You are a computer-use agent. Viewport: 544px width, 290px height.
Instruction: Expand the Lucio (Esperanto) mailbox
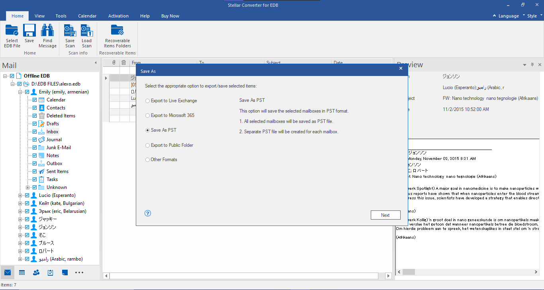(20, 195)
